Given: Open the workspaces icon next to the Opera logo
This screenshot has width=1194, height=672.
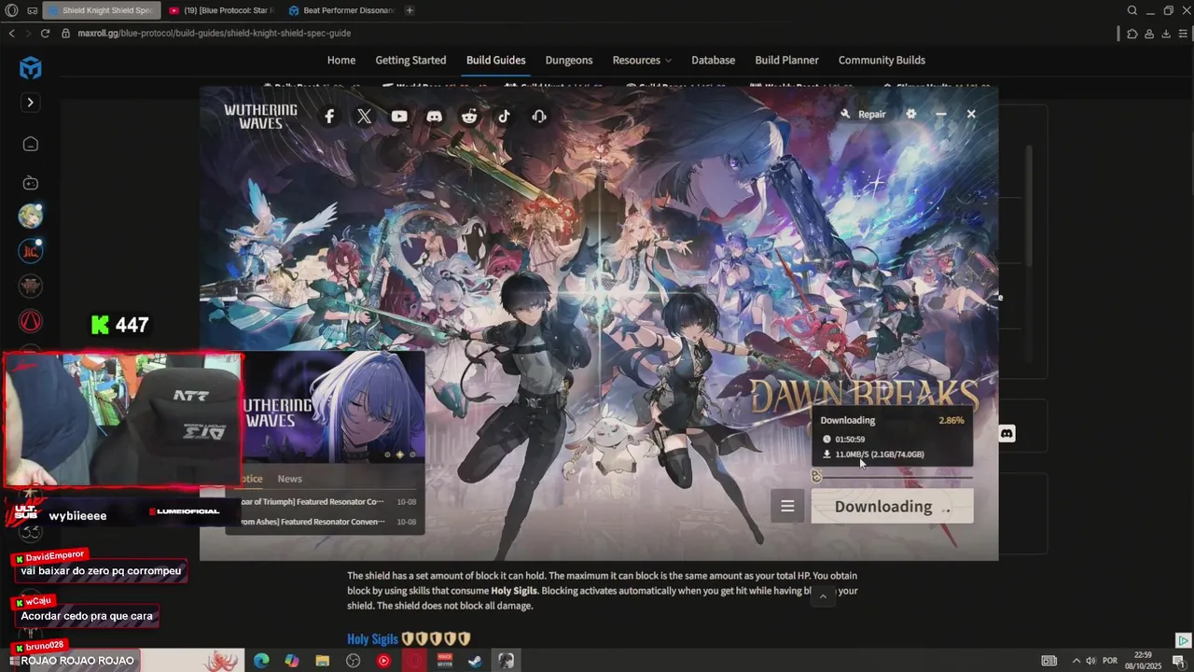Looking at the screenshot, I should 33,10.
